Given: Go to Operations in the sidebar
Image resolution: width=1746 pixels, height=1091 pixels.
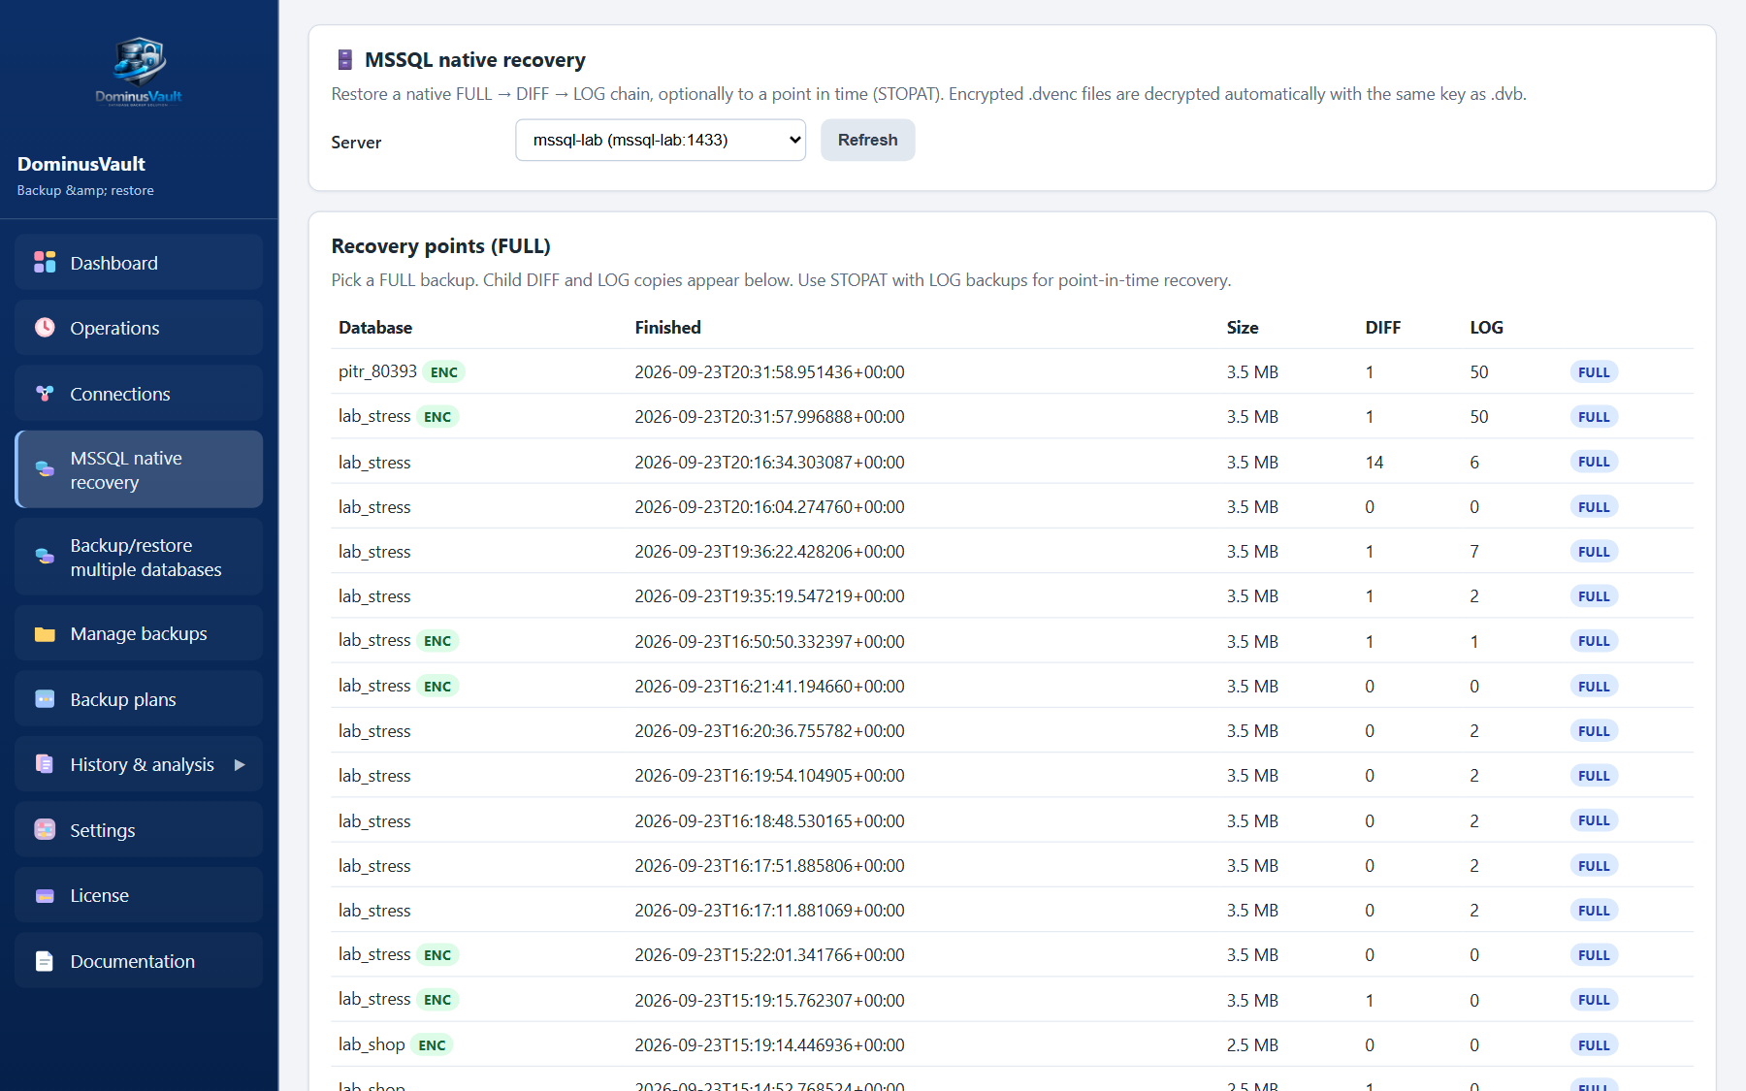Looking at the screenshot, I should click(x=139, y=328).
